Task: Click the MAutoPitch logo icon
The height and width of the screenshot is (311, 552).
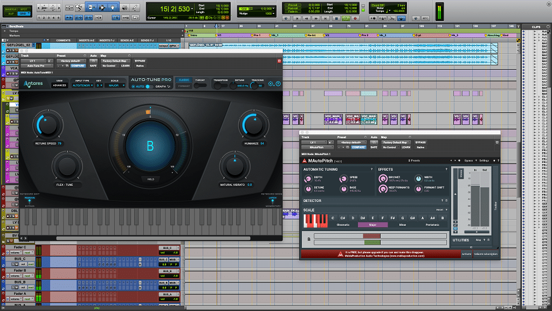Action: [305, 161]
